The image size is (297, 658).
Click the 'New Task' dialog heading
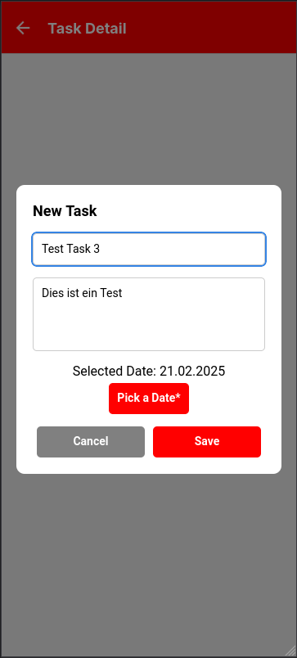[x=65, y=211]
